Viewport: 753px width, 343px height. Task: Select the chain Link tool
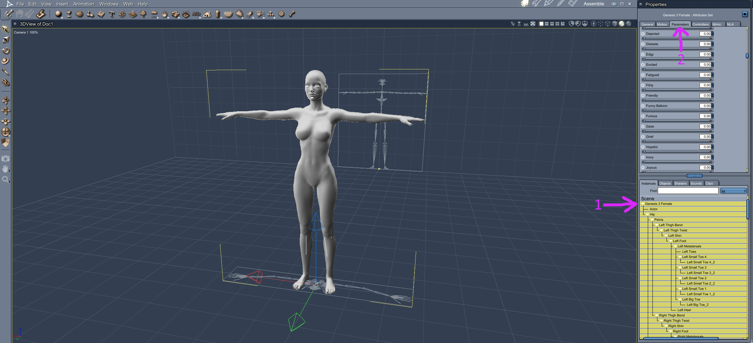[6, 82]
